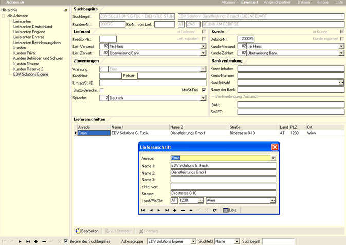Click the Liste button in Lieferanschrift dialog
The image size is (346, 245).
(x=230, y=210)
